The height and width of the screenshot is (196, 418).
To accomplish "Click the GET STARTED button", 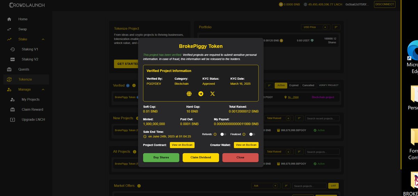I will (x=126, y=64).
